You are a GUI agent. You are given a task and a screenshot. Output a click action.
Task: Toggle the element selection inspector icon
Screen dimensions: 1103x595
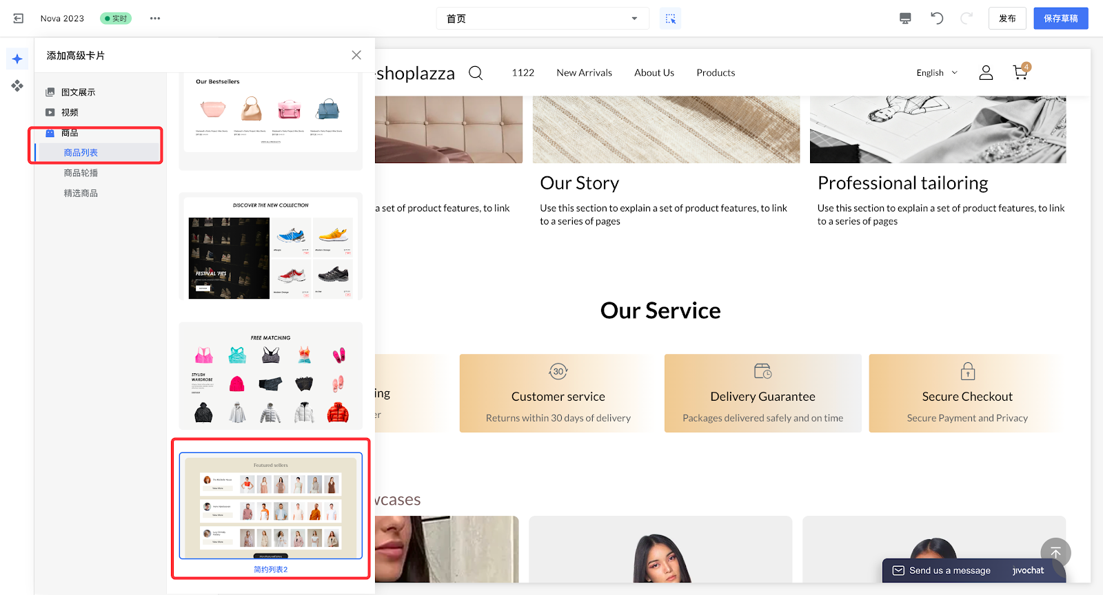670,19
